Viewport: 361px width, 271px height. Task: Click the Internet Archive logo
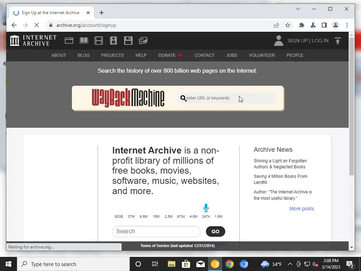coord(33,41)
